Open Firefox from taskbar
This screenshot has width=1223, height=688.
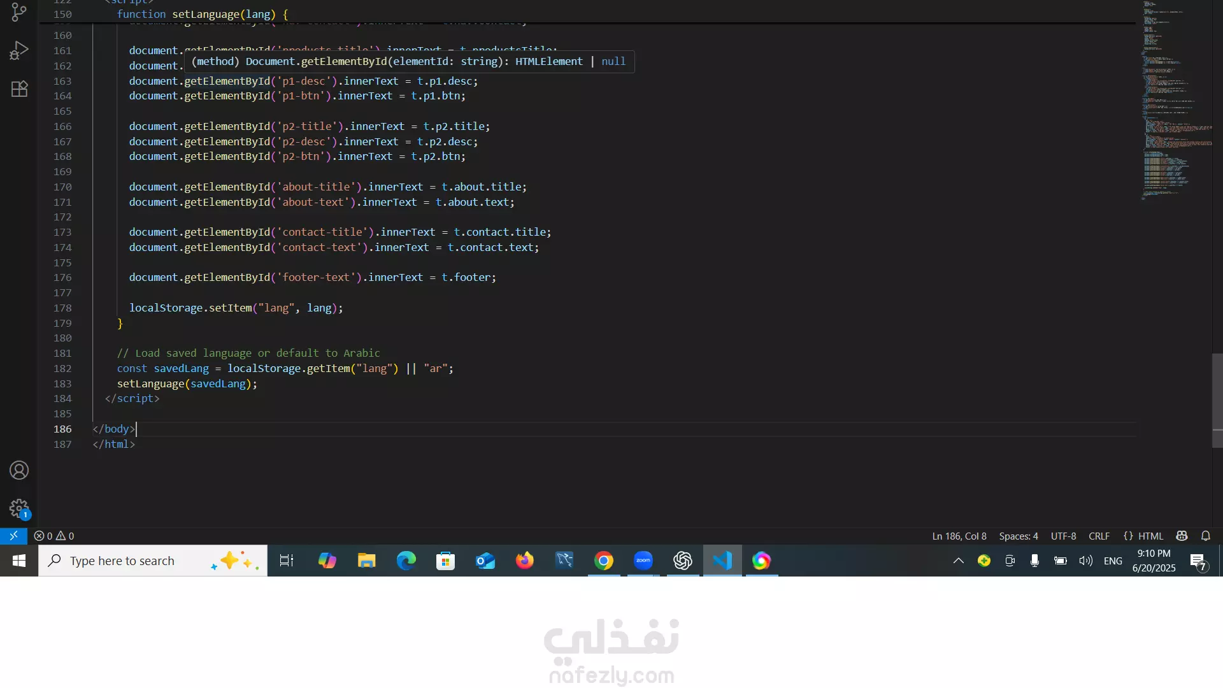(524, 561)
